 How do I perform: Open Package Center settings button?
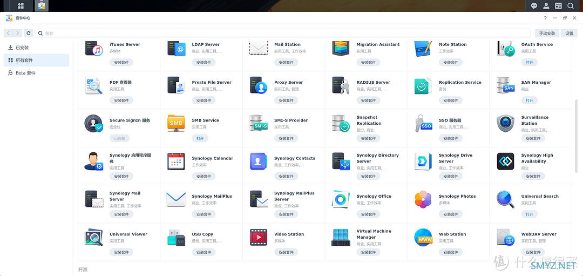[570, 33]
